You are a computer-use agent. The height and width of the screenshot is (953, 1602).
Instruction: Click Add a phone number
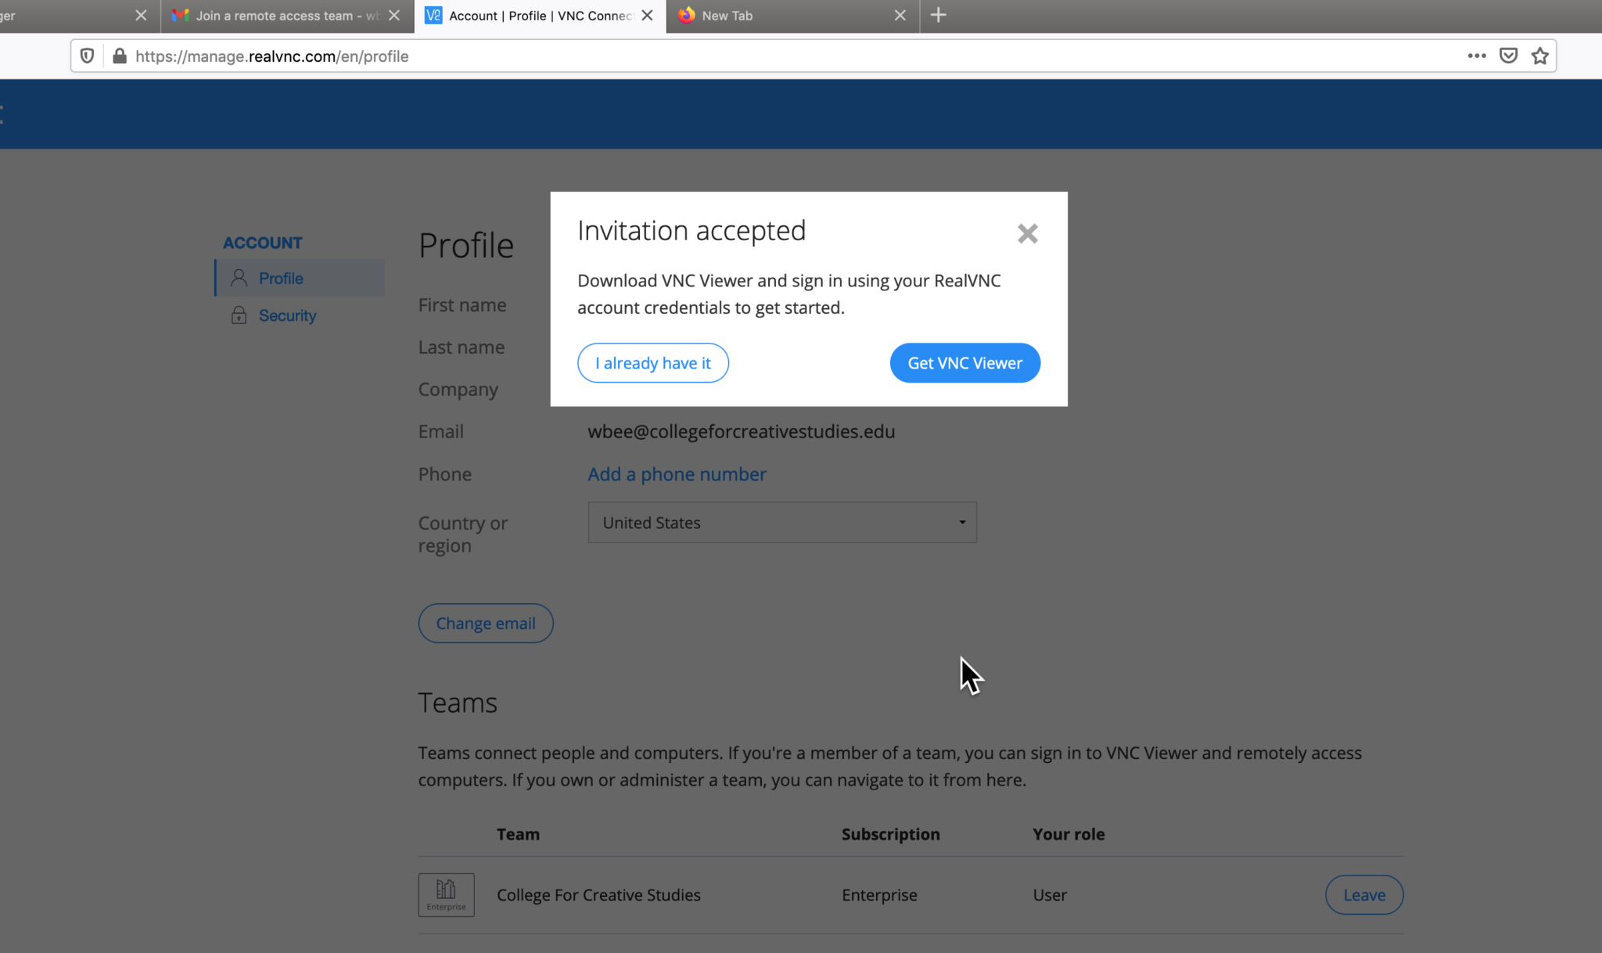(677, 474)
